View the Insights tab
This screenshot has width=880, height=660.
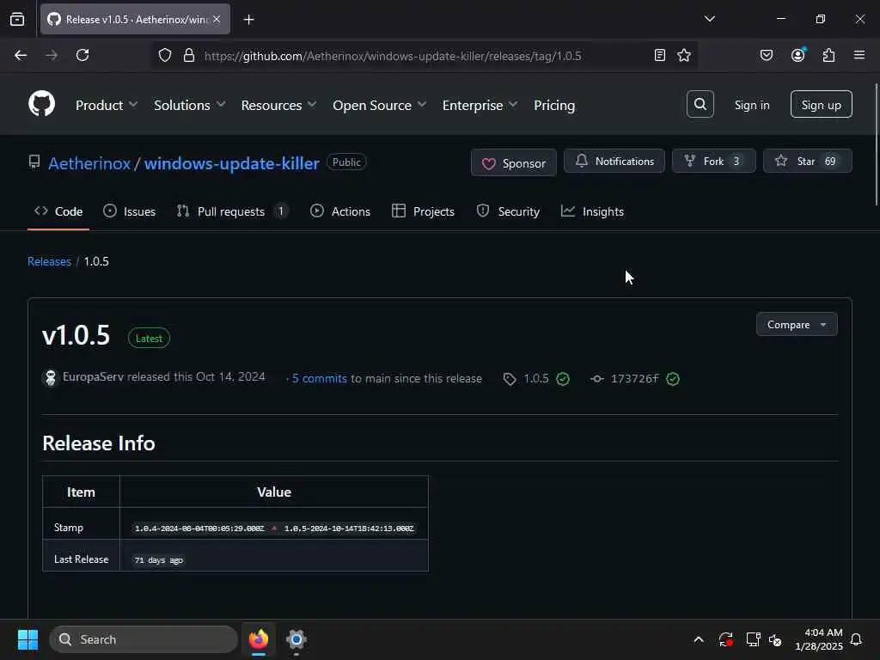click(593, 211)
